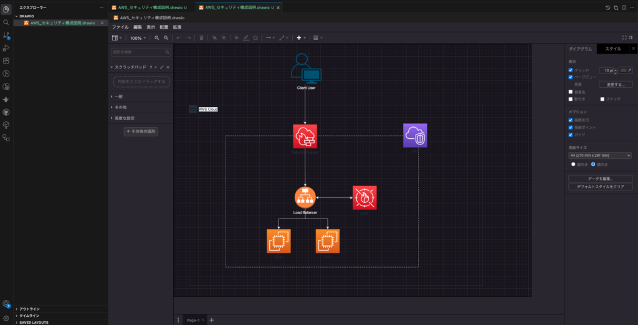Switch to the スタイル tab
This screenshot has height=325, width=638.
[613, 49]
